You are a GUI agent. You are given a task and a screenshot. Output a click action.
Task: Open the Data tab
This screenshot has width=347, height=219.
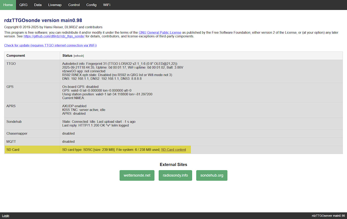click(x=38, y=5)
